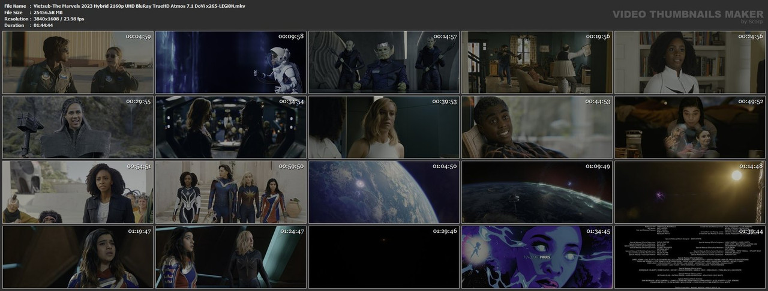This screenshot has width=768, height=291.
Task: Select the duration value 01:44:44
Action: 43,25
